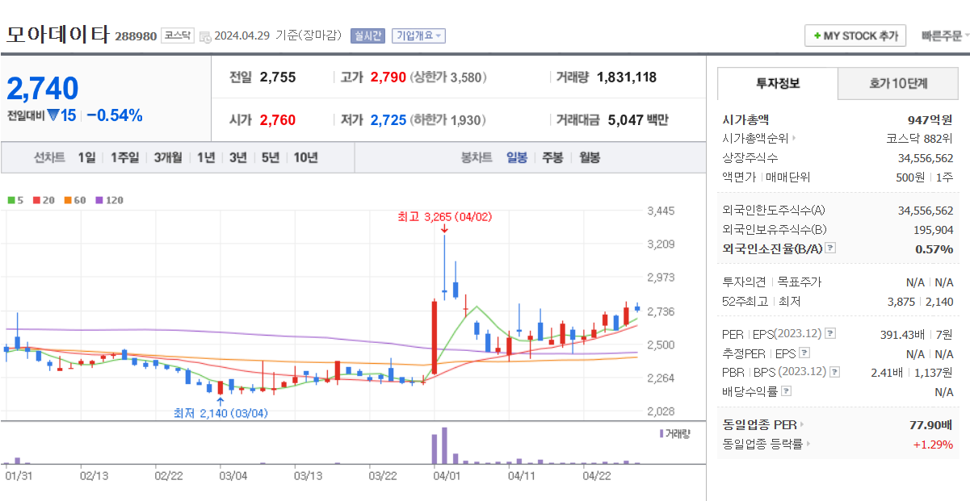Click the 선차트 label
The height and width of the screenshot is (501, 970).
(x=49, y=157)
